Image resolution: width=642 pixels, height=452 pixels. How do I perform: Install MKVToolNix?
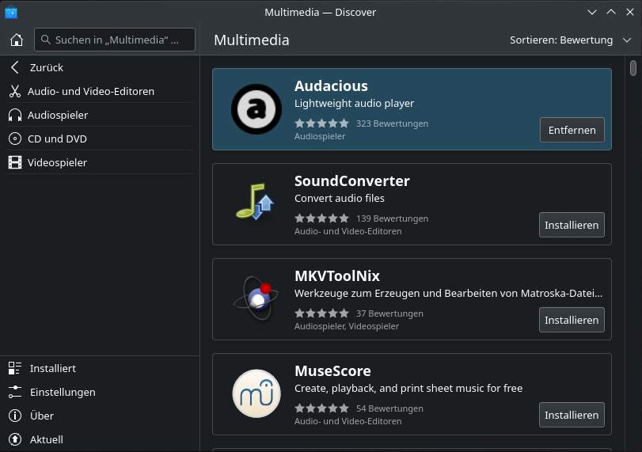572,320
